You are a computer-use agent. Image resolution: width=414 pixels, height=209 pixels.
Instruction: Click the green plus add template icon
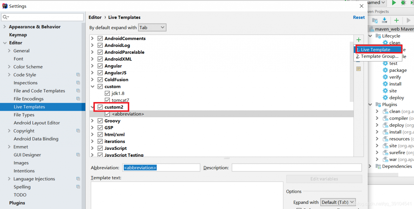pyautogui.click(x=358, y=40)
